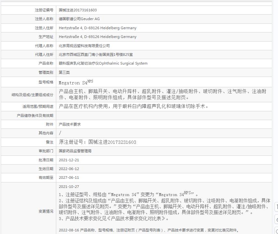The image size is (278, 234).
Task: Select the 批准日期 label
Action: pyautogui.click(x=46, y=160)
